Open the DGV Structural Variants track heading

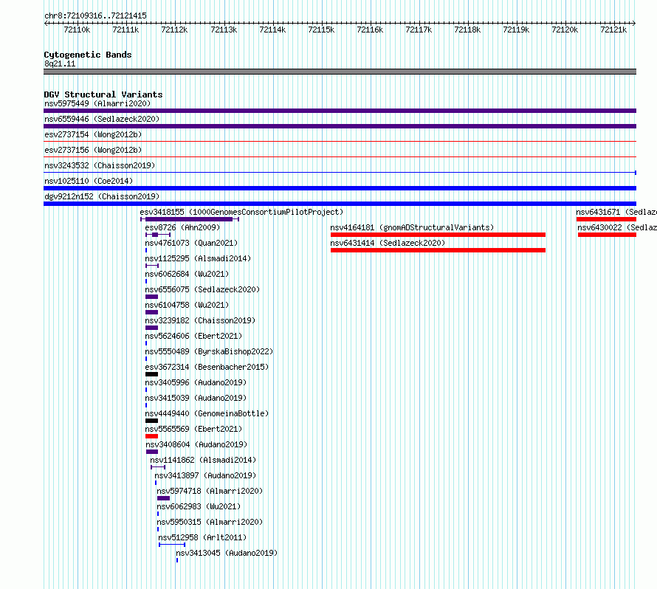103,94
